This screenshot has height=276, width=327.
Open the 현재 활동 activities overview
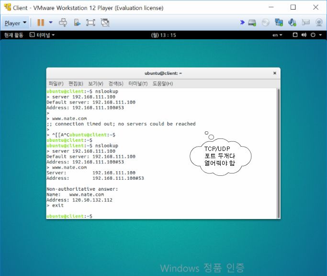[x=13, y=35]
